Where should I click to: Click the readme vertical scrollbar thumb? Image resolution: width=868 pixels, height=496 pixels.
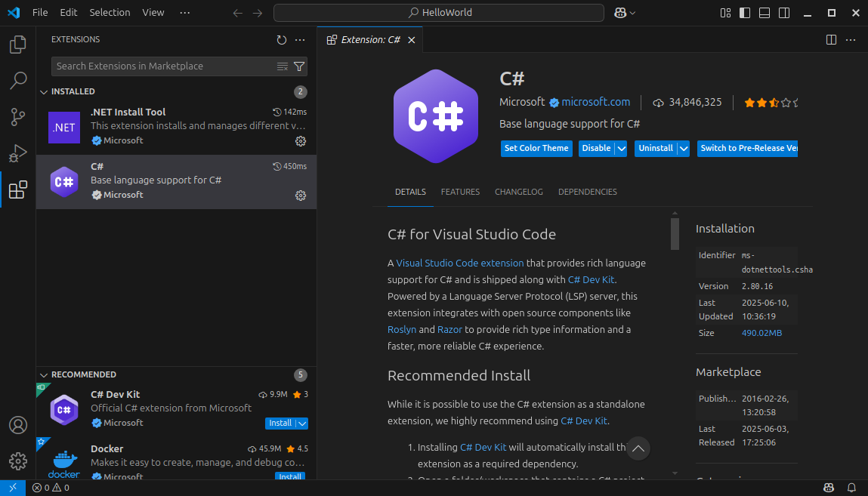(x=675, y=234)
